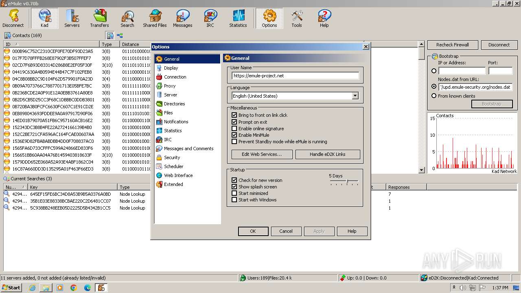
Task: Select Messages and Comments option page
Action: pyautogui.click(x=188, y=149)
